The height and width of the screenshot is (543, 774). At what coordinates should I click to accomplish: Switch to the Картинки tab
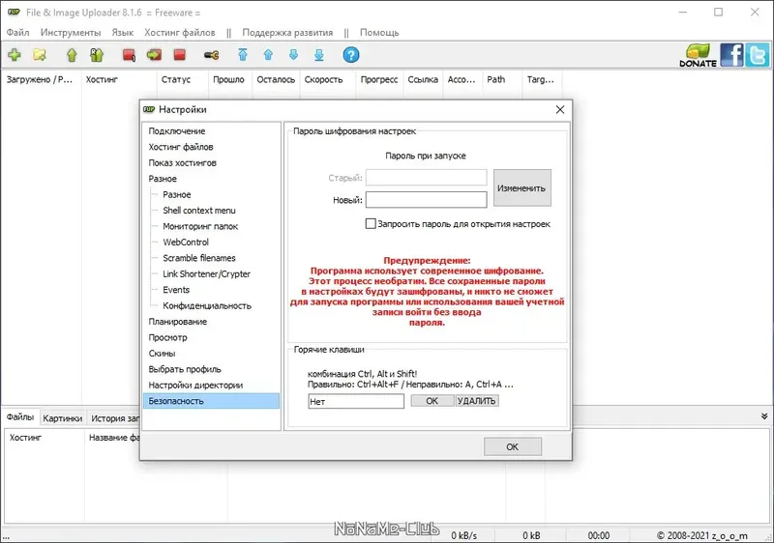pyautogui.click(x=62, y=417)
